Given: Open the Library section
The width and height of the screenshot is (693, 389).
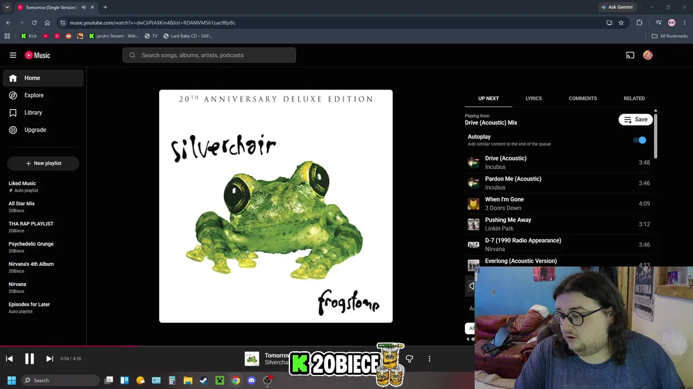Looking at the screenshot, I should pos(43,112).
